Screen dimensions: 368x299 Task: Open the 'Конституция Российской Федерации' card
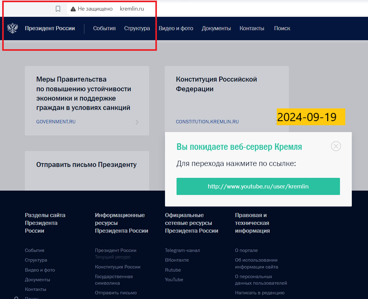point(216,84)
